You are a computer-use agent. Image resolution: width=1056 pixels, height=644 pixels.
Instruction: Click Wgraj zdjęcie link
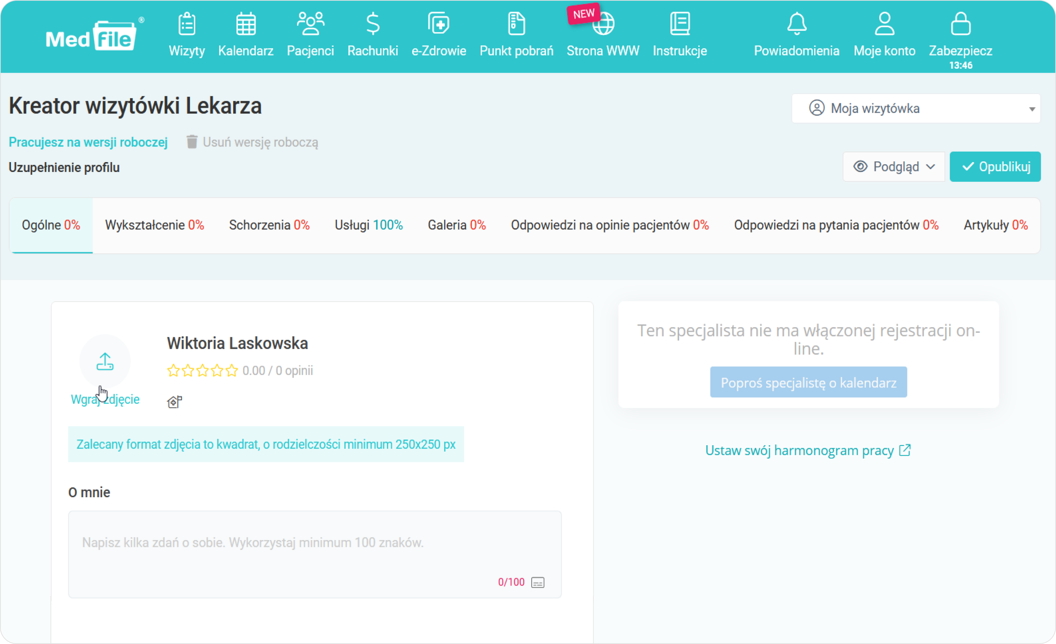(x=105, y=399)
